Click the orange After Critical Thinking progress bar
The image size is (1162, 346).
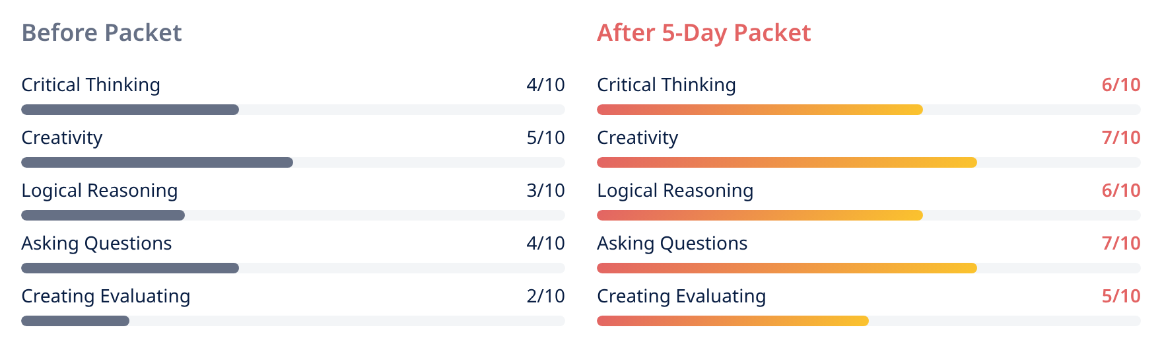(760, 110)
